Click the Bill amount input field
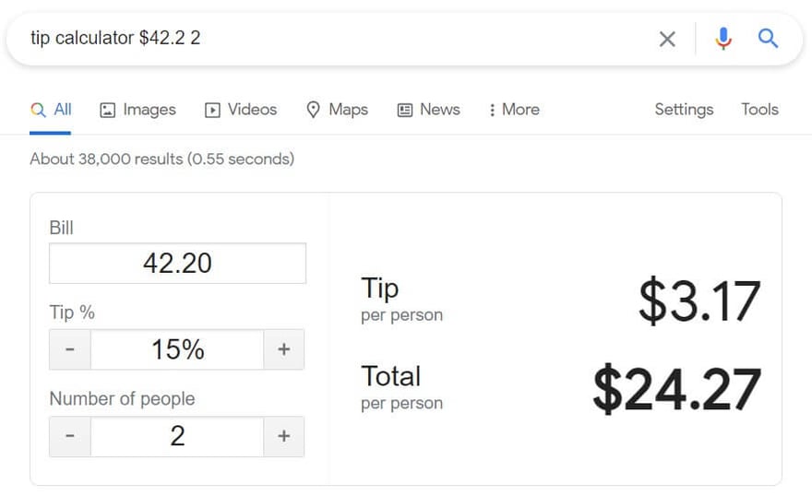Image resolution: width=812 pixels, height=496 pixels. click(177, 263)
